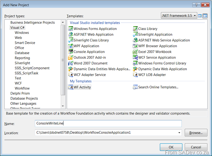This screenshot has height=156, width=212.
Task: Choose the WCF Adapter Service template icon
Action: click(71, 75)
